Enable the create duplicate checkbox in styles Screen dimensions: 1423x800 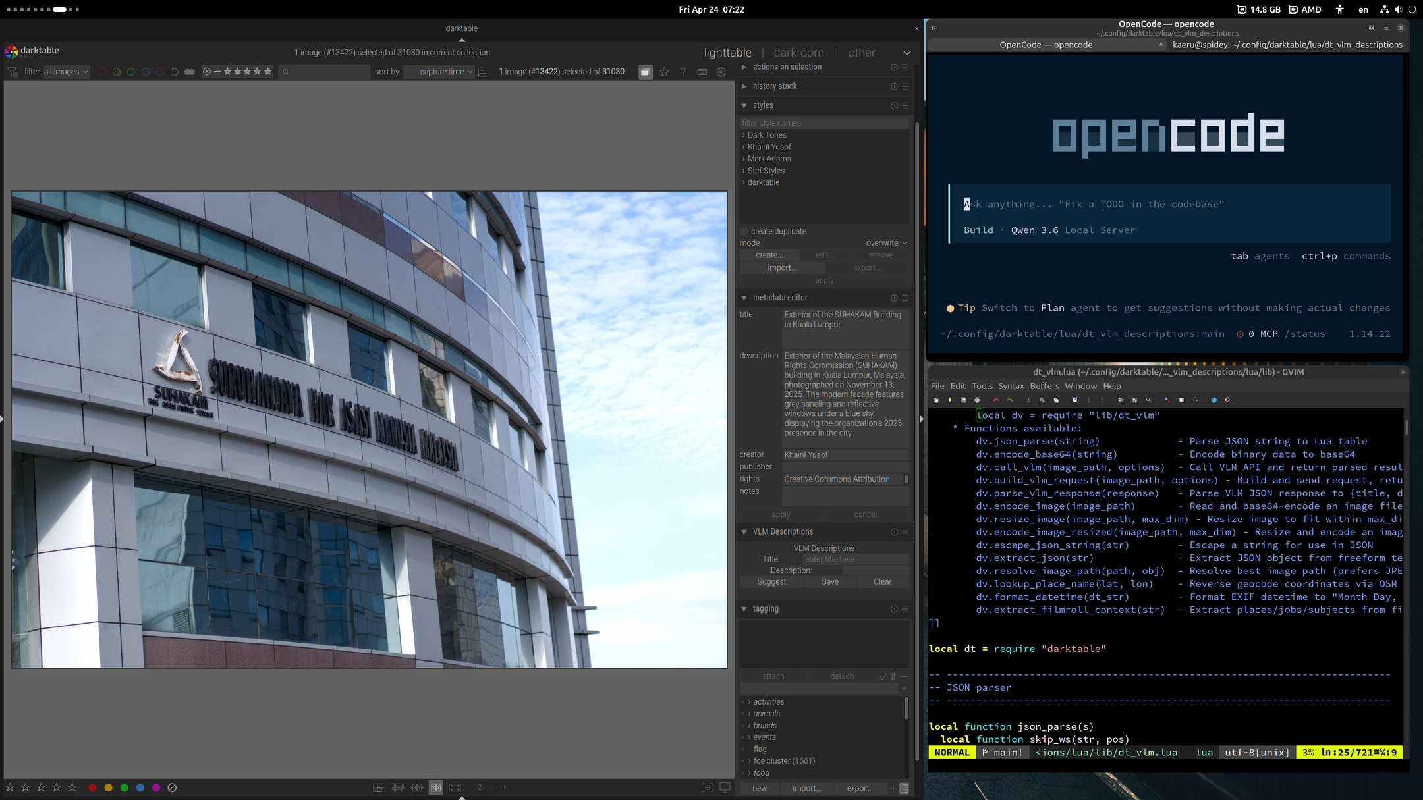pyautogui.click(x=744, y=230)
